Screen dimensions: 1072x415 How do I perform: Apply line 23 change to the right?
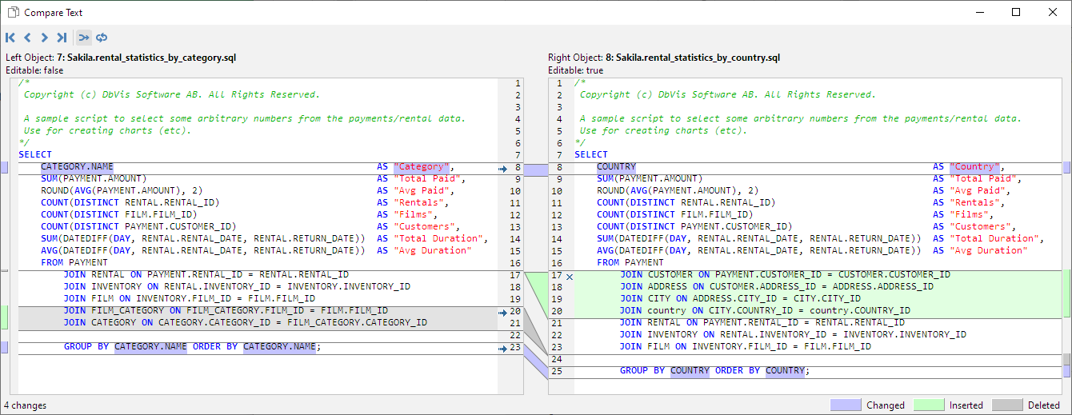(x=502, y=348)
